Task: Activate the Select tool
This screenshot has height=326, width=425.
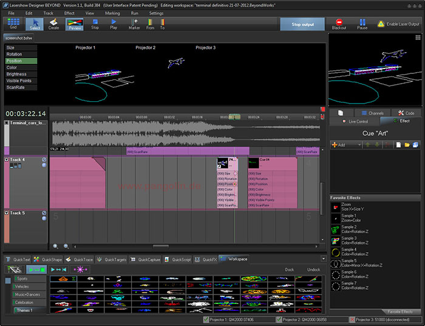Action: [x=35, y=24]
